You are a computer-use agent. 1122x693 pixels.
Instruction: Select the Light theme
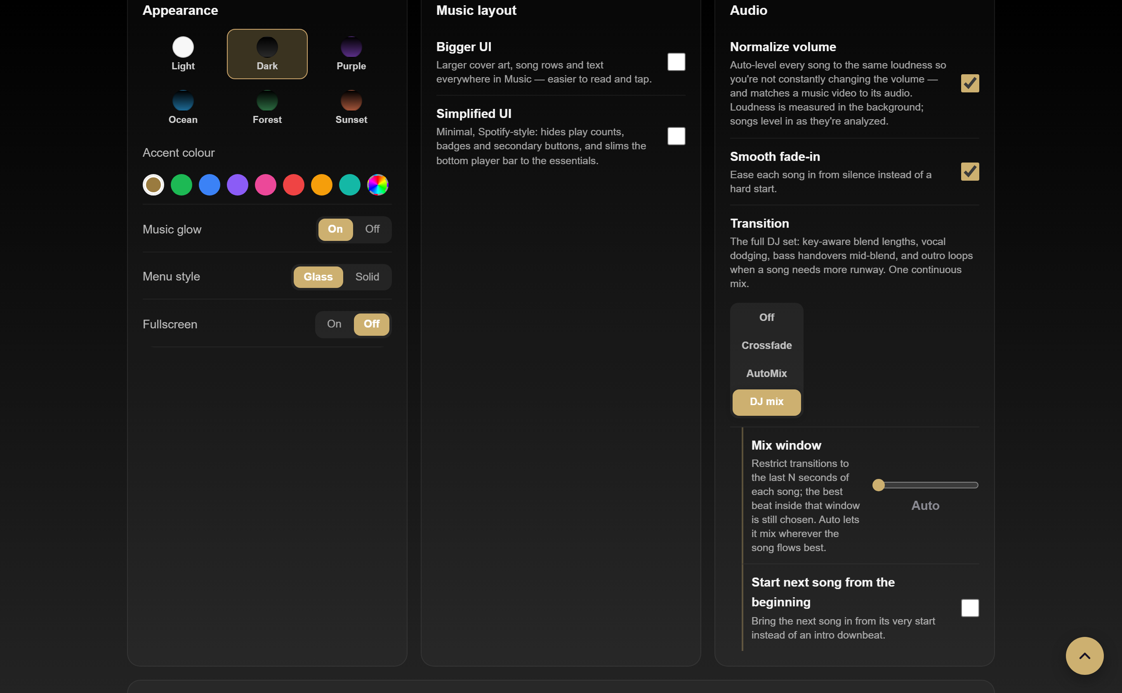(183, 54)
